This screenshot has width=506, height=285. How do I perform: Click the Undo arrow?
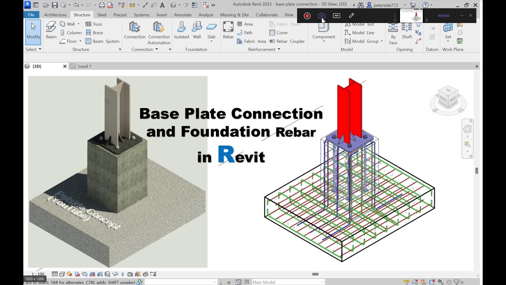tap(76, 5)
